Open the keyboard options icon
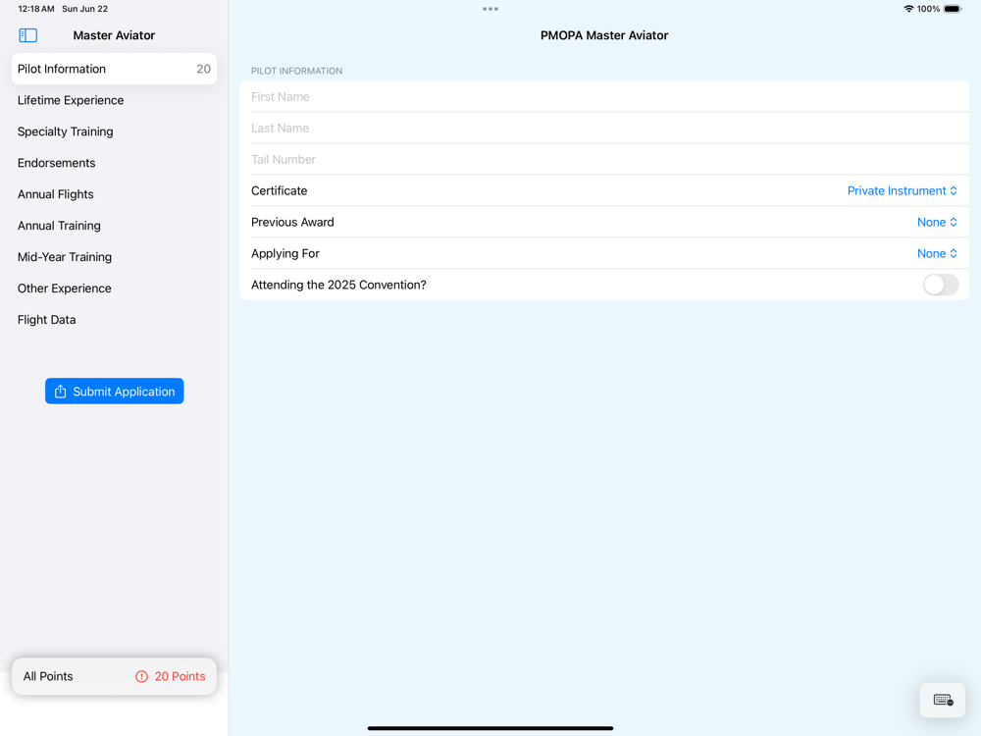 tap(943, 700)
